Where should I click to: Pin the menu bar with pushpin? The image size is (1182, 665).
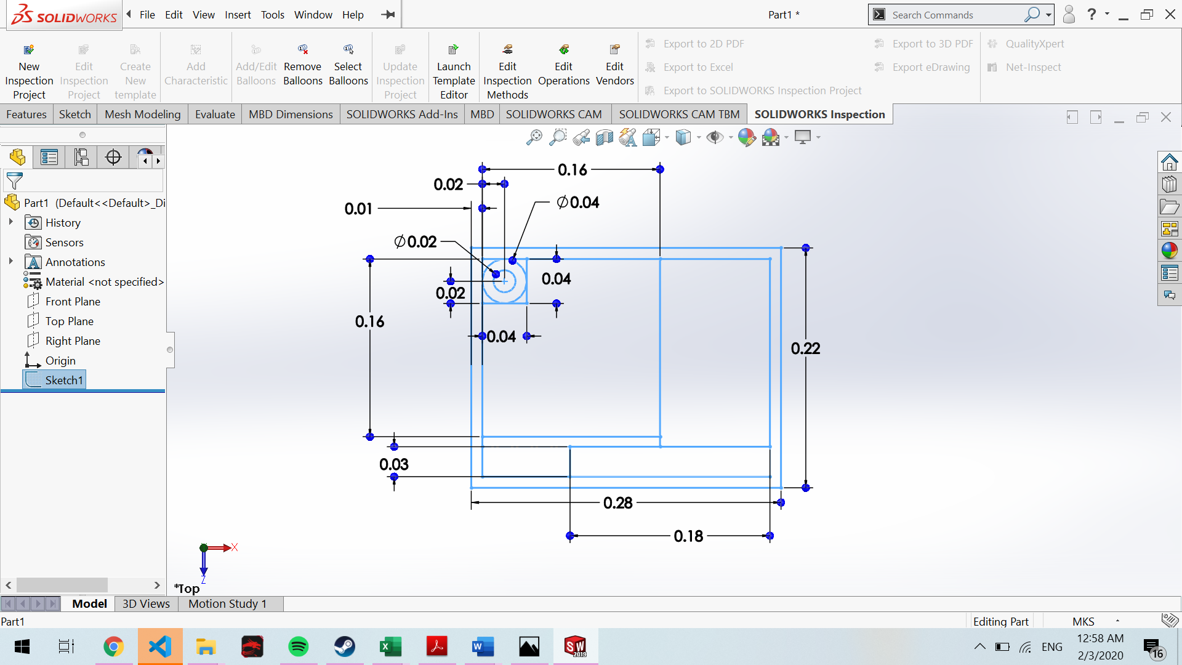click(x=388, y=15)
